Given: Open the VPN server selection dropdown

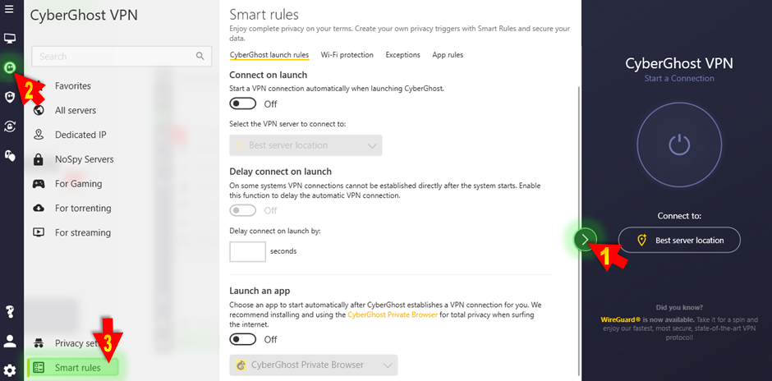Looking at the screenshot, I should (x=306, y=145).
